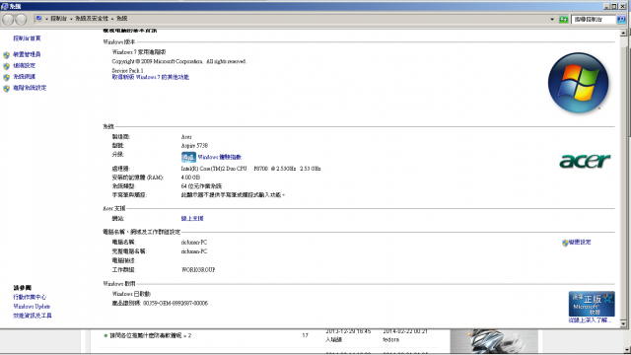Click 從線上深入了解 link below the badge
The height and width of the screenshot is (355, 631).
click(x=590, y=320)
